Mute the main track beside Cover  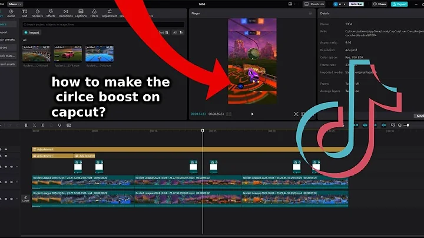(11, 199)
